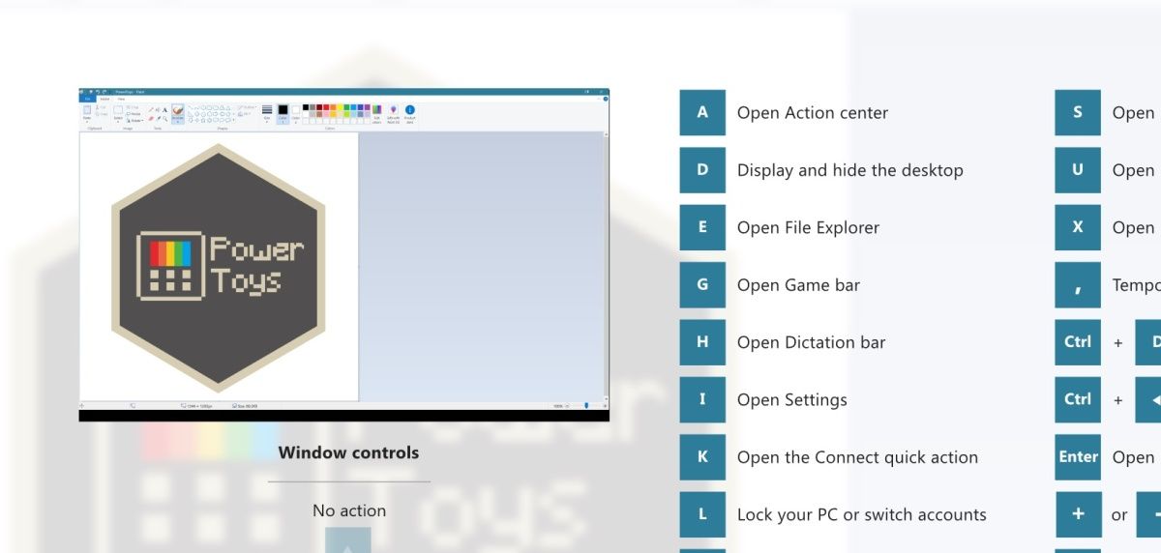Viewport: 1161px width, 553px height.
Task: Expand the Select dropdown in Paint ribbon
Action: coord(118,120)
